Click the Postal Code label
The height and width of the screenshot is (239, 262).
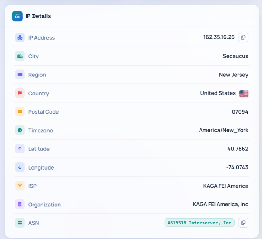pos(43,112)
